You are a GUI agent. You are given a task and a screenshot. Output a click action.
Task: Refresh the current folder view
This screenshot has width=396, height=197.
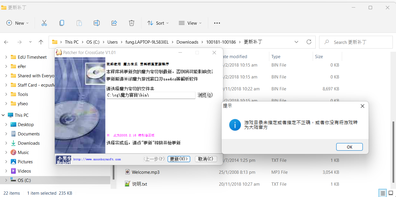pyautogui.click(x=309, y=42)
